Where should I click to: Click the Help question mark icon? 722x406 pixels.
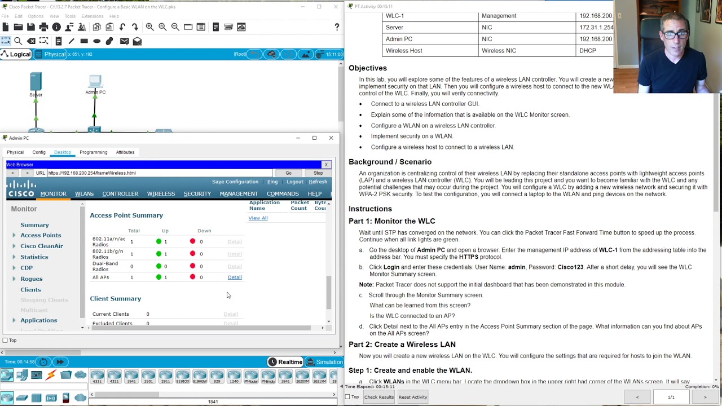point(337,27)
